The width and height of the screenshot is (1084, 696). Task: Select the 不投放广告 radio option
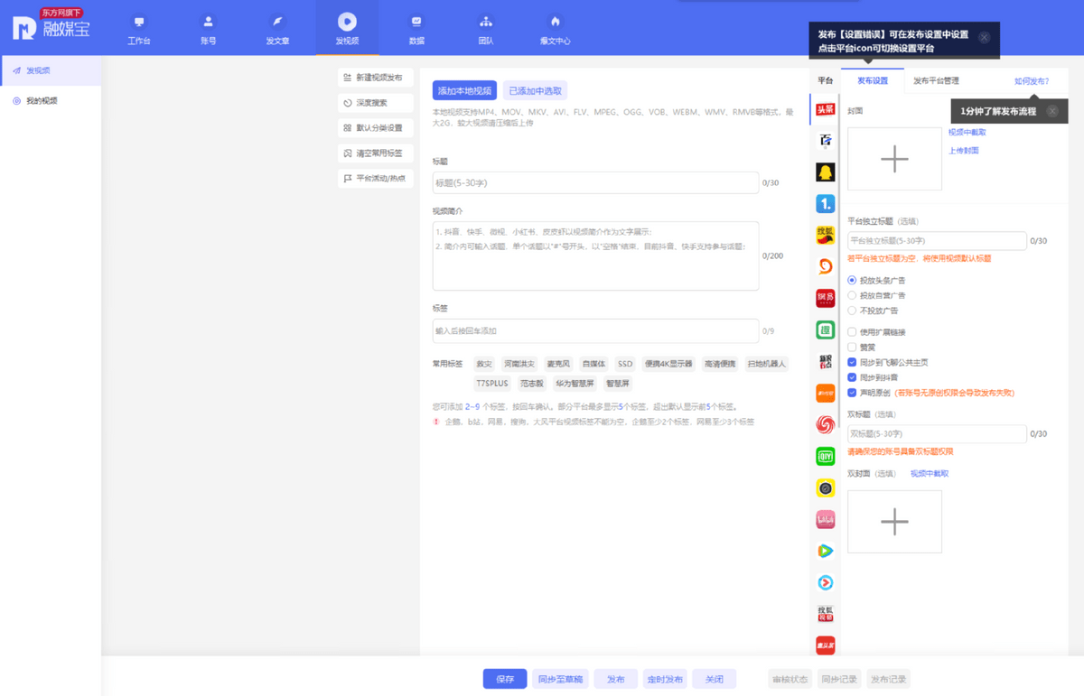(x=852, y=311)
